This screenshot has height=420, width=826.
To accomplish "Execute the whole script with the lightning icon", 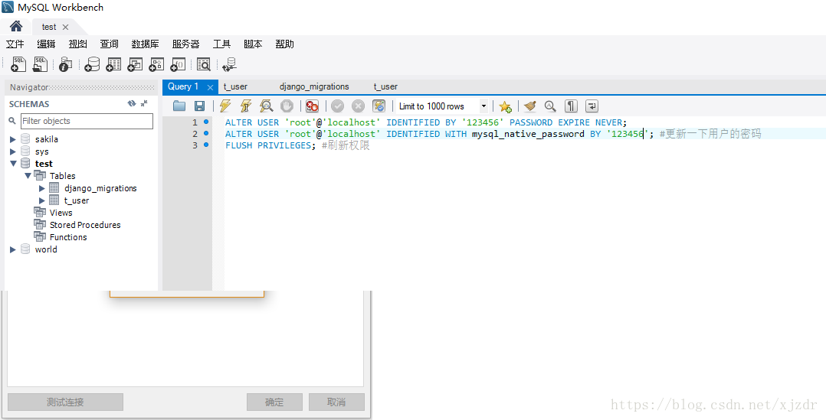I will tap(225, 106).
